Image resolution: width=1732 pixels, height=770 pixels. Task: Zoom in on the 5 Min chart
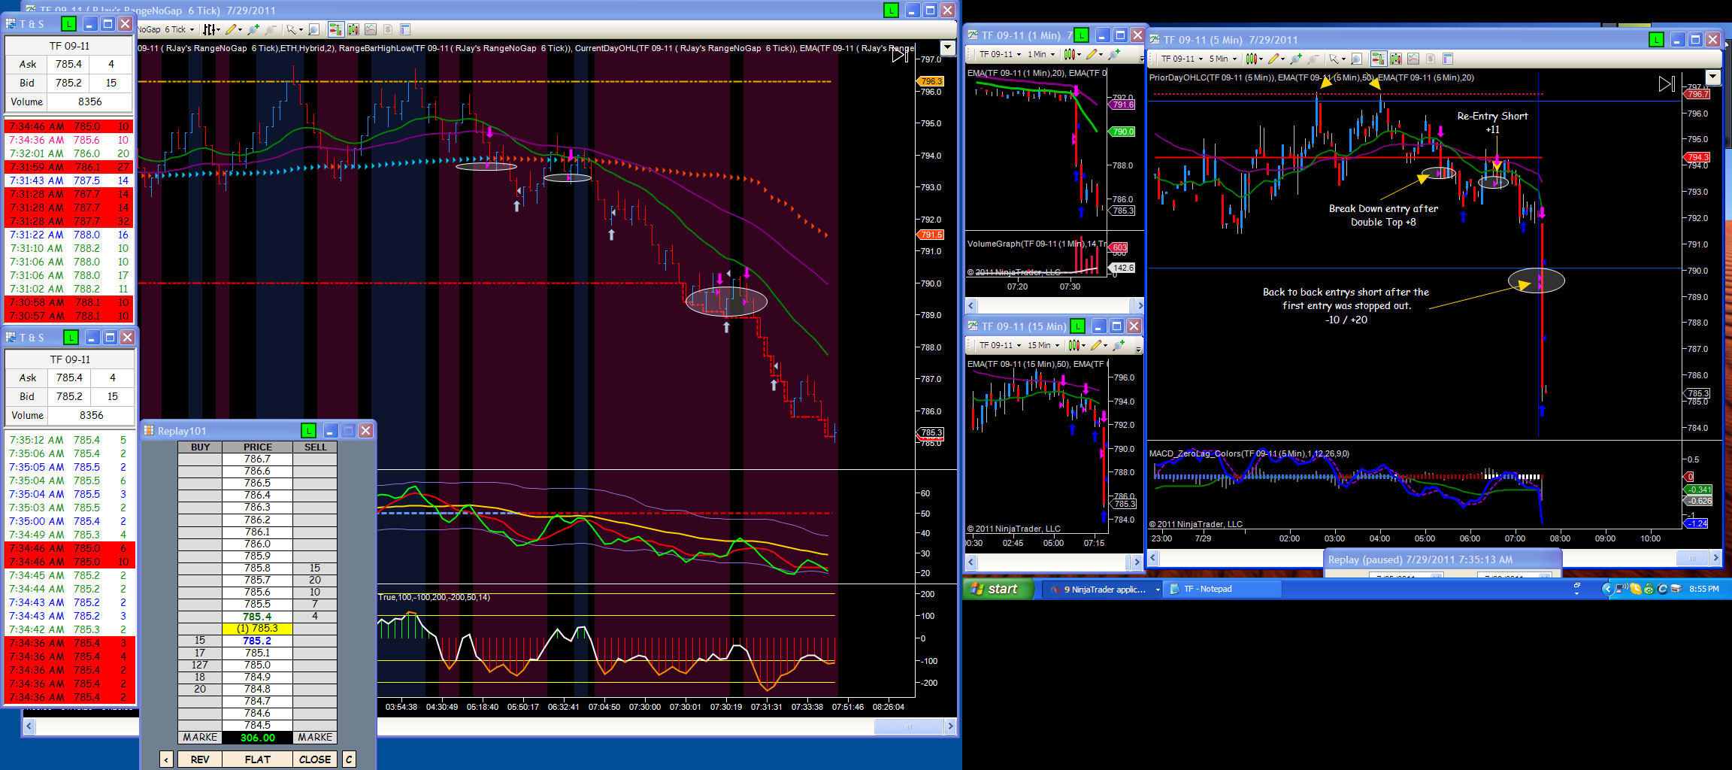point(1295,59)
